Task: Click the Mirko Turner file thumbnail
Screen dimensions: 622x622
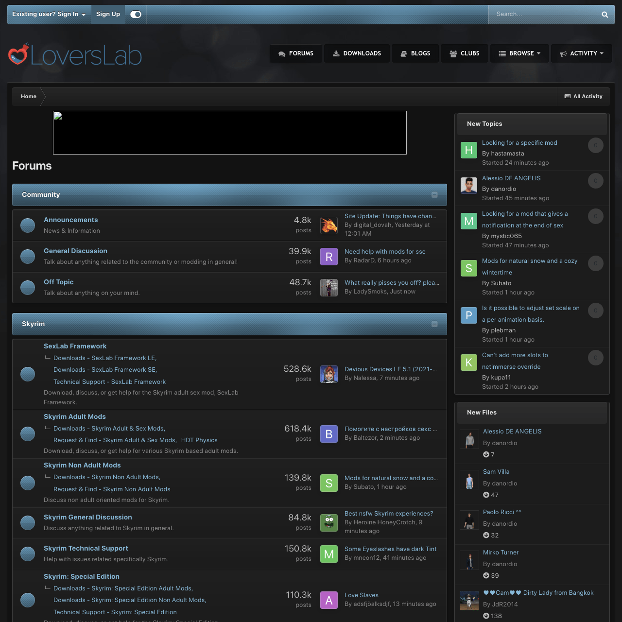Action: point(469,561)
